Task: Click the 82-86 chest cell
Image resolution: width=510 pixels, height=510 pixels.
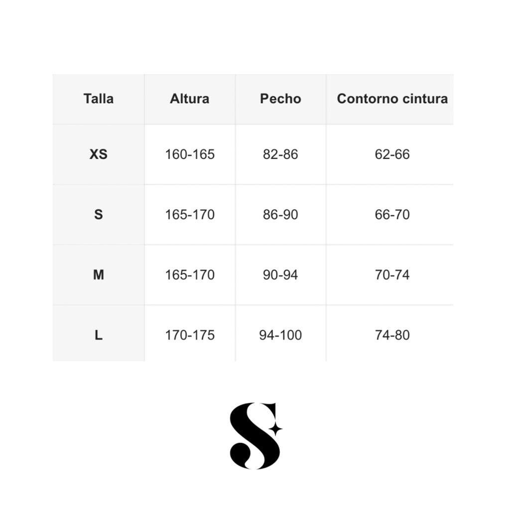Action: [280, 154]
